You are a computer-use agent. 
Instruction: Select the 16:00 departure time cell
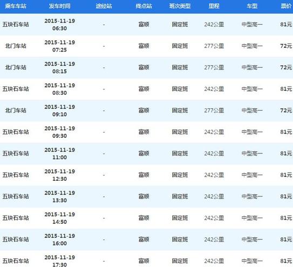tap(59, 239)
